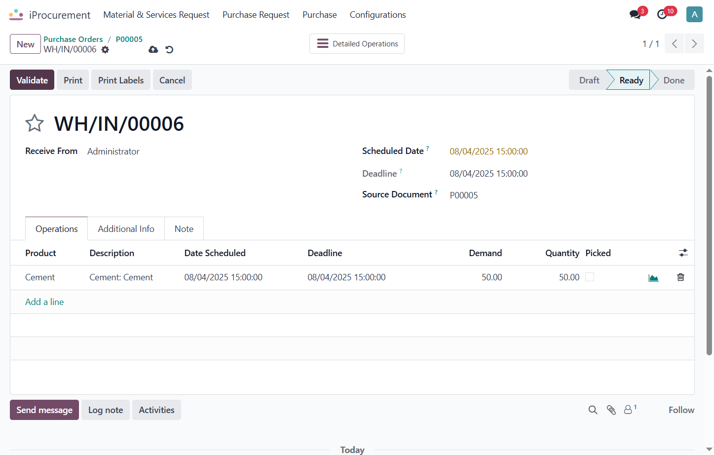Switch to the Additional Info tab
The image size is (714, 455).
click(x=126, y=228)
